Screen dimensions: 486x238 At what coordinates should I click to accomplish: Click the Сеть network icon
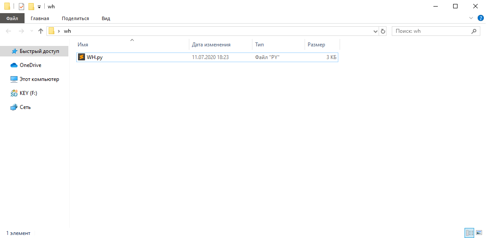pos(14,107)
